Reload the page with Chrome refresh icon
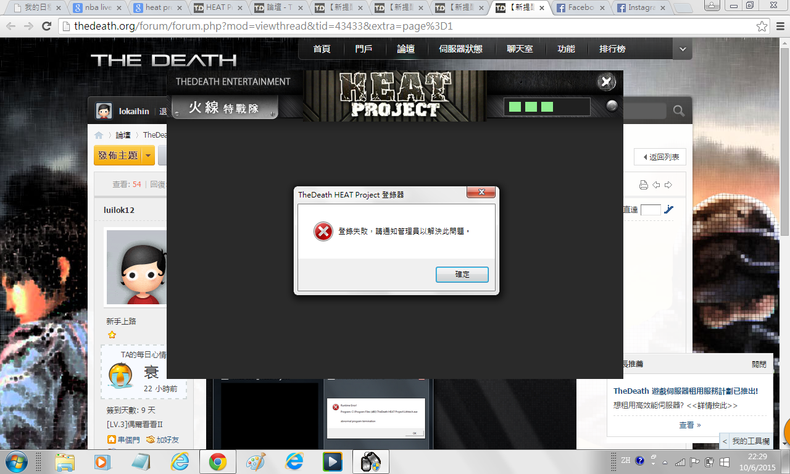The width and height of the screenshot is (790, 474). click(x=46, y=27)
